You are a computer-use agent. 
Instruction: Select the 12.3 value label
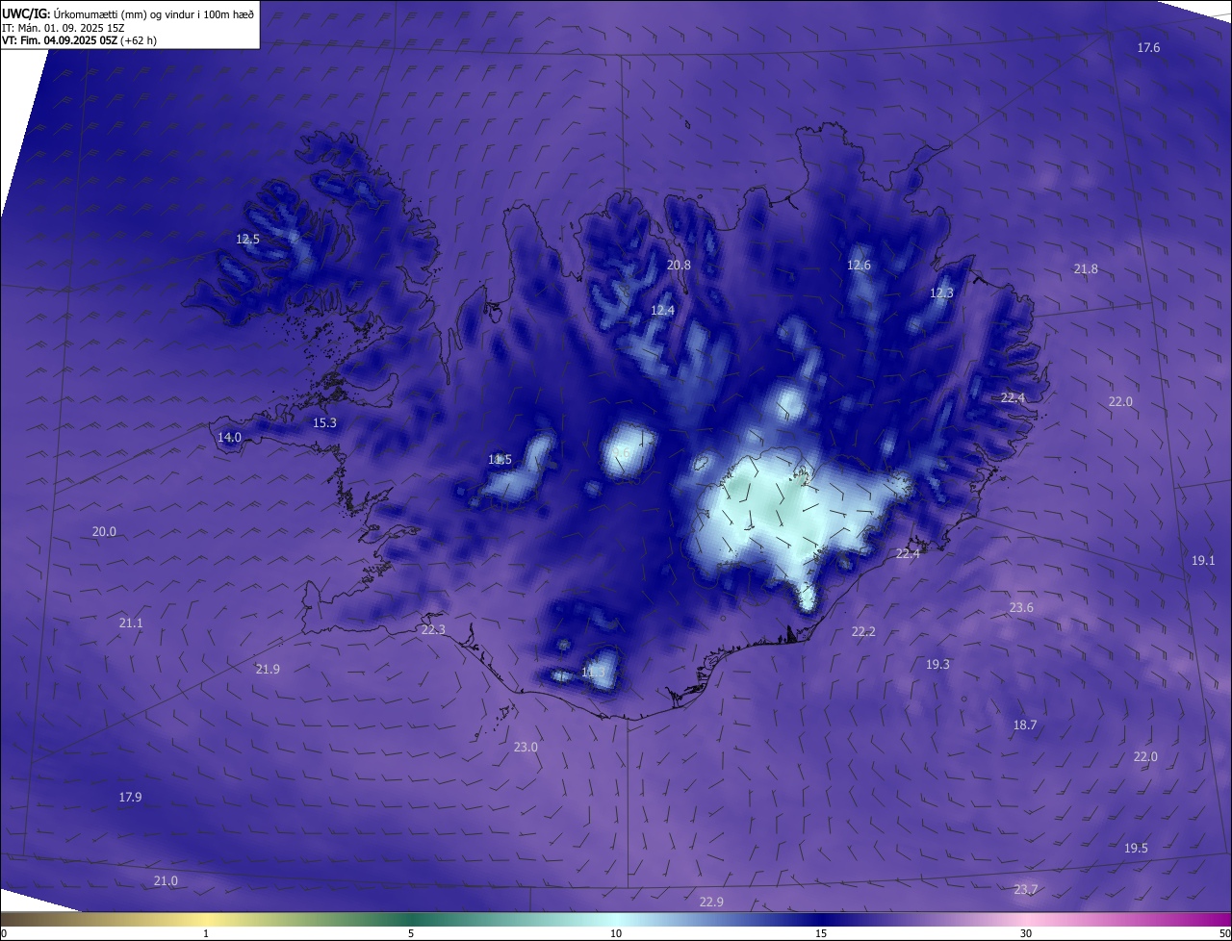click(x=941, y=293)
